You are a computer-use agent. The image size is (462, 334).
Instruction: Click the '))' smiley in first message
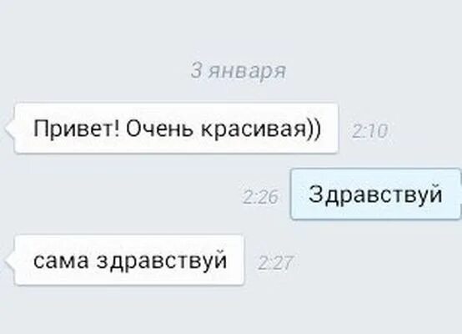tap(314, 129)
